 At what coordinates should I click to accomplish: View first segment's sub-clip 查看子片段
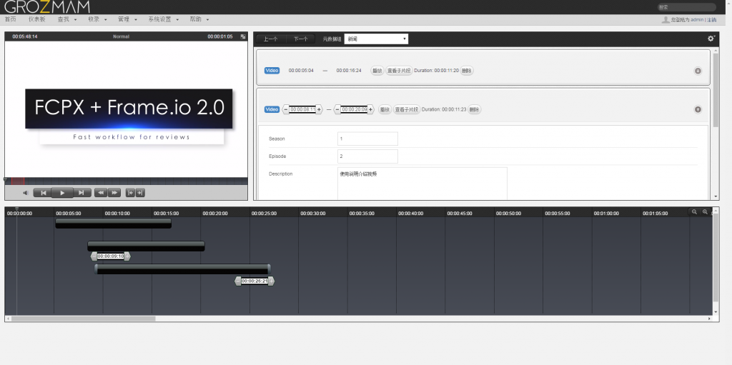coord(399,71)
